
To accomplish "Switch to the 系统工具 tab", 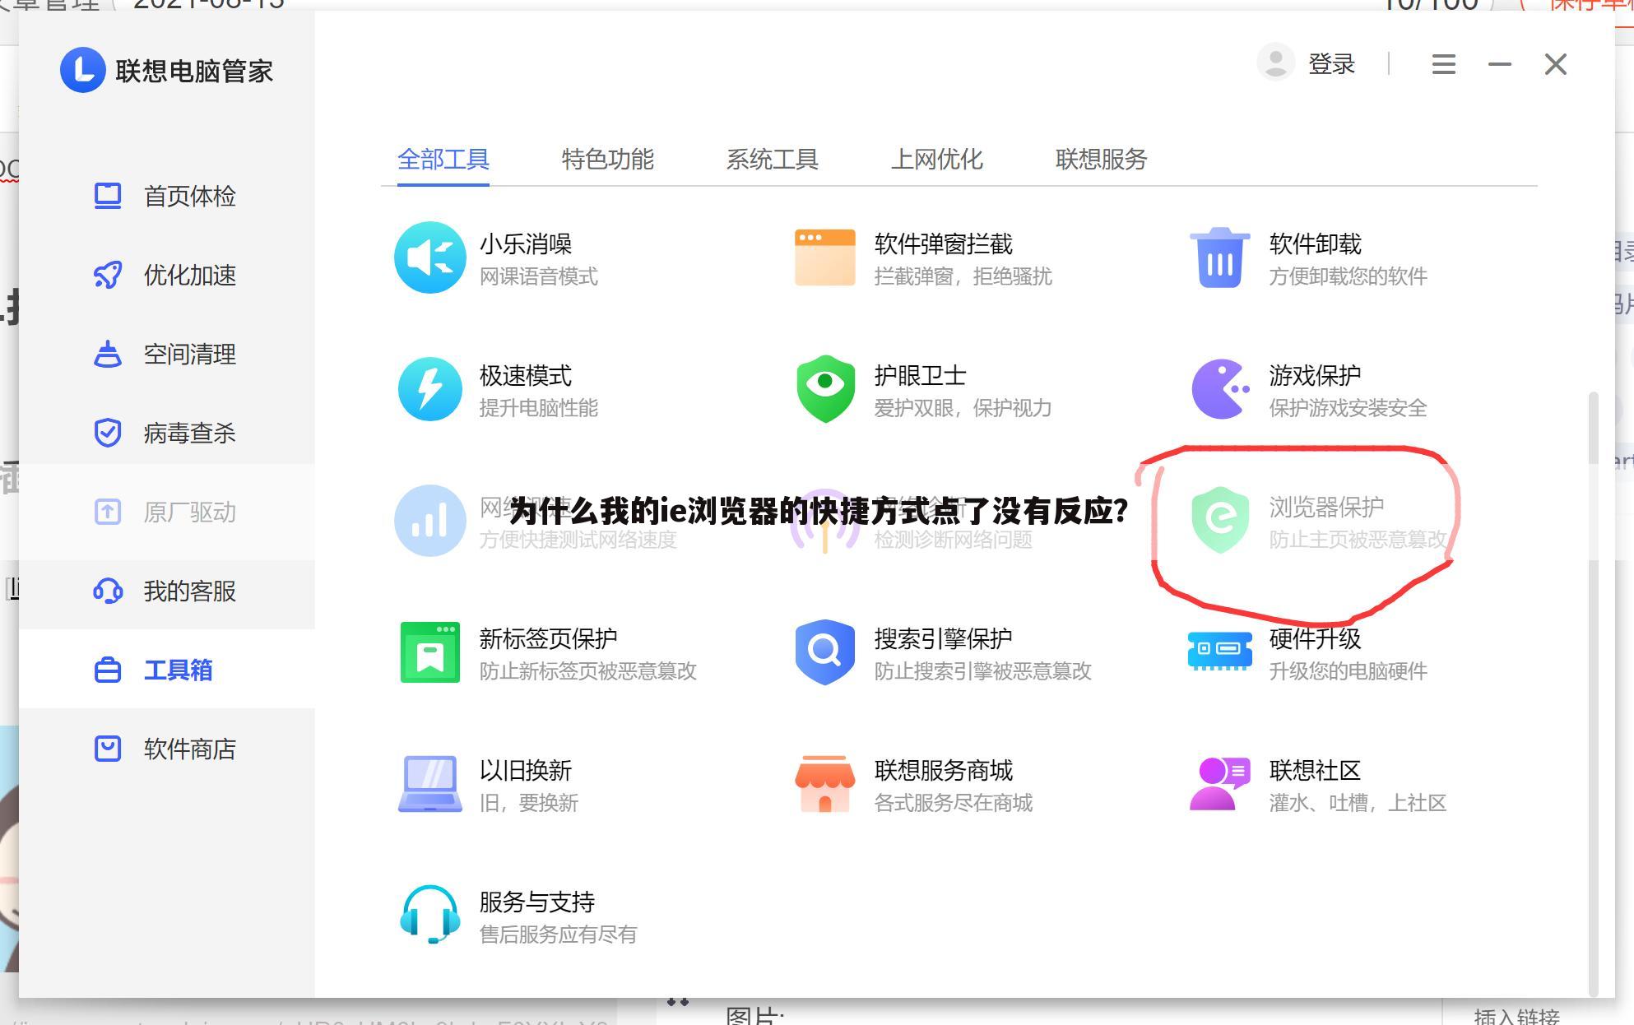I will point(773,159).
